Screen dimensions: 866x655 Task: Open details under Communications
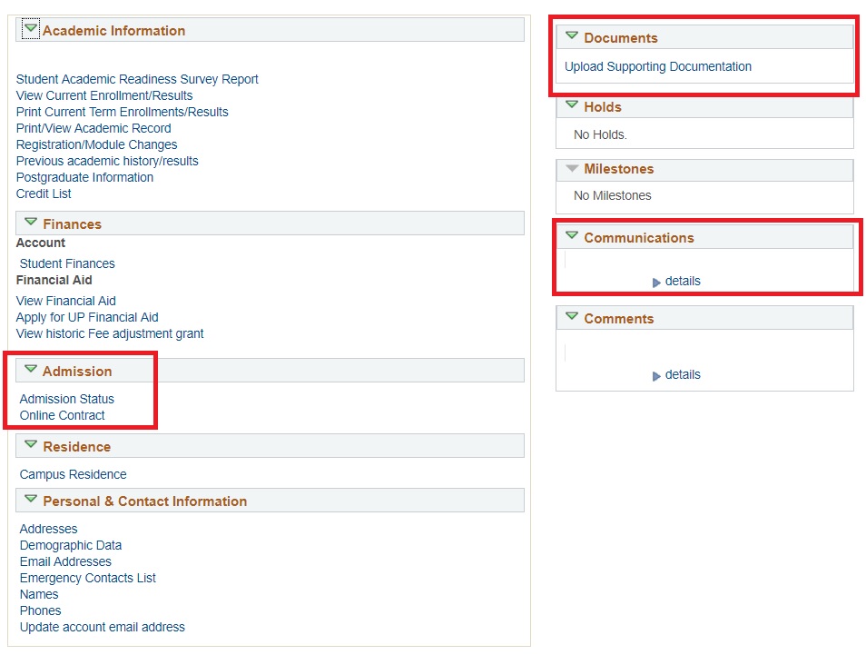682,282
